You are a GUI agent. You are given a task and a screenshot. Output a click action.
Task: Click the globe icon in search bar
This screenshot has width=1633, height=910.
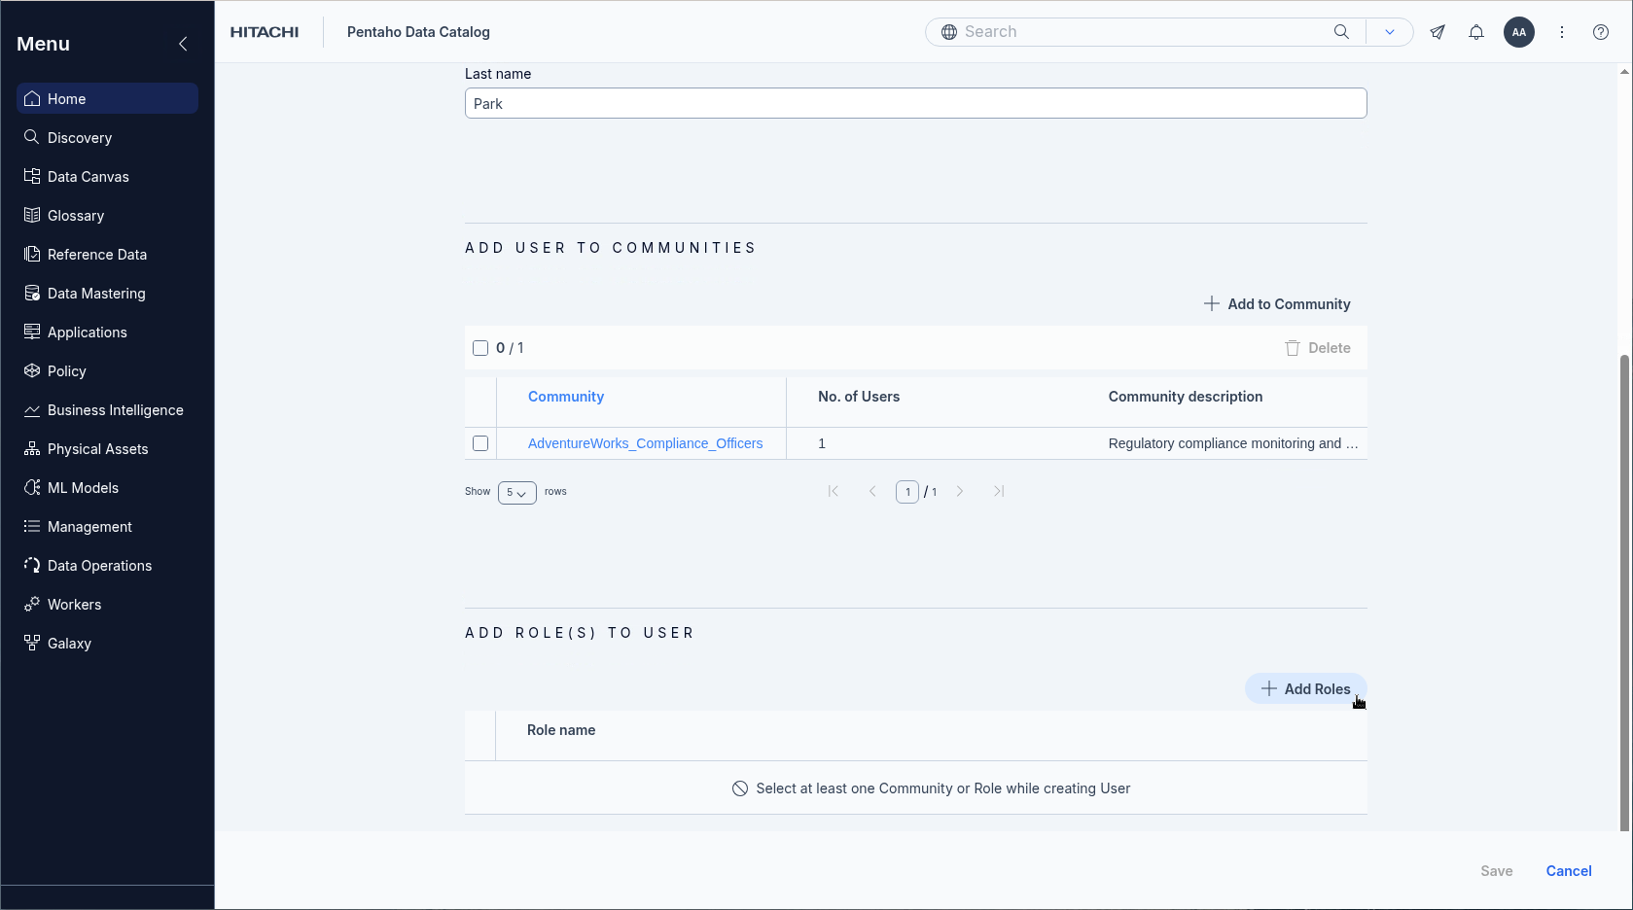[948, 32]
